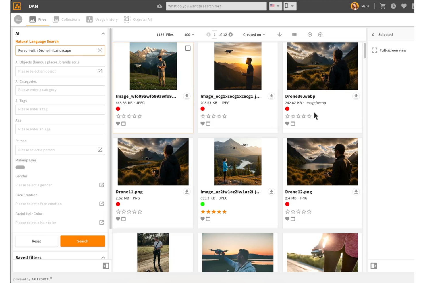Focus the AI Tags input field
This screenshot has width=425, height=283.
pos(60,109)
